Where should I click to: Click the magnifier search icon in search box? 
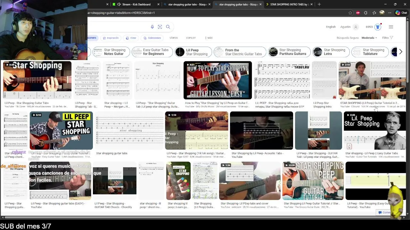(x=168, y=27)
